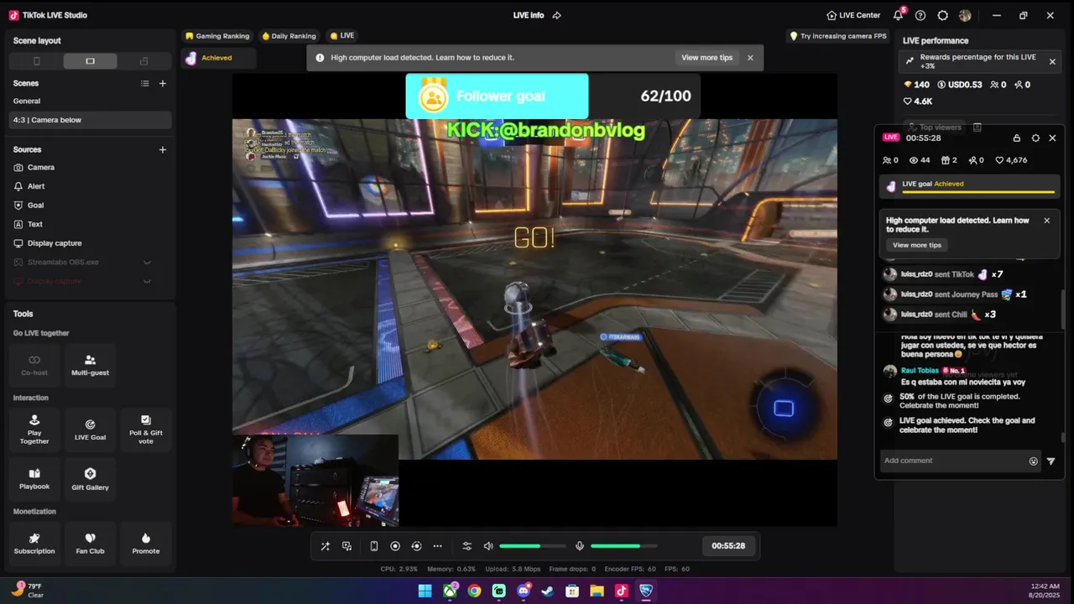Select the portrait phone scene layout

coord(36,61)
